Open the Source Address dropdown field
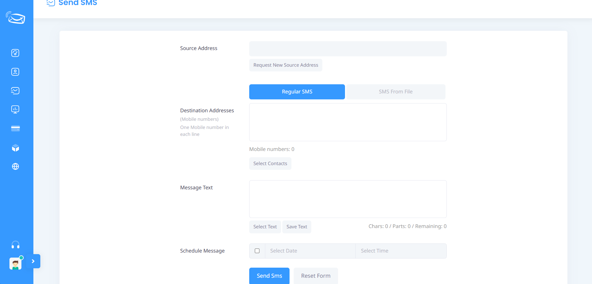592x284 pixels. point(348,49)
